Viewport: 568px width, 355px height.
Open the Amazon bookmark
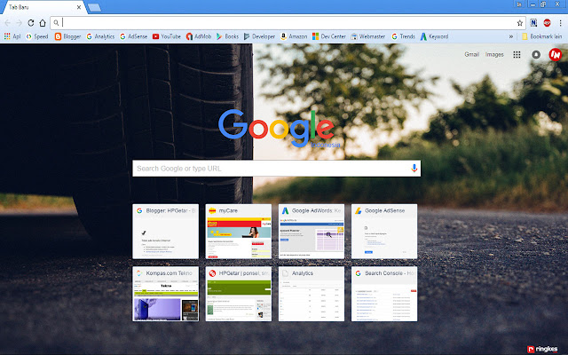tap(294, 36)
